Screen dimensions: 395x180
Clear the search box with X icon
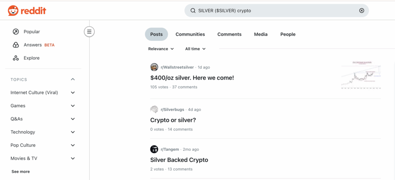click(x=361, y=11)
